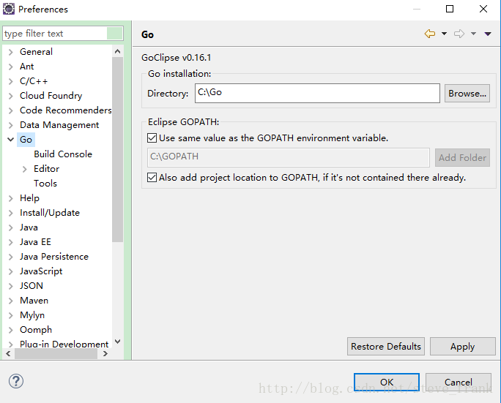Open the forward history dropdown arrow
Viewport: 501px width, 403px height.
click(473, 34)
